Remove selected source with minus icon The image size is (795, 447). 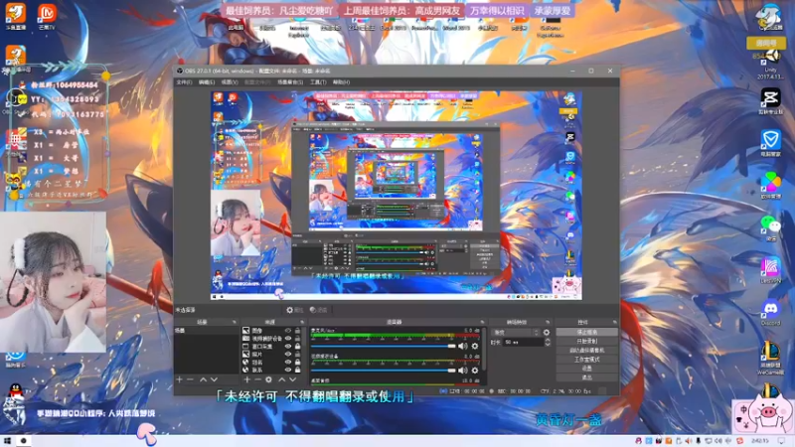click(257, 379)
